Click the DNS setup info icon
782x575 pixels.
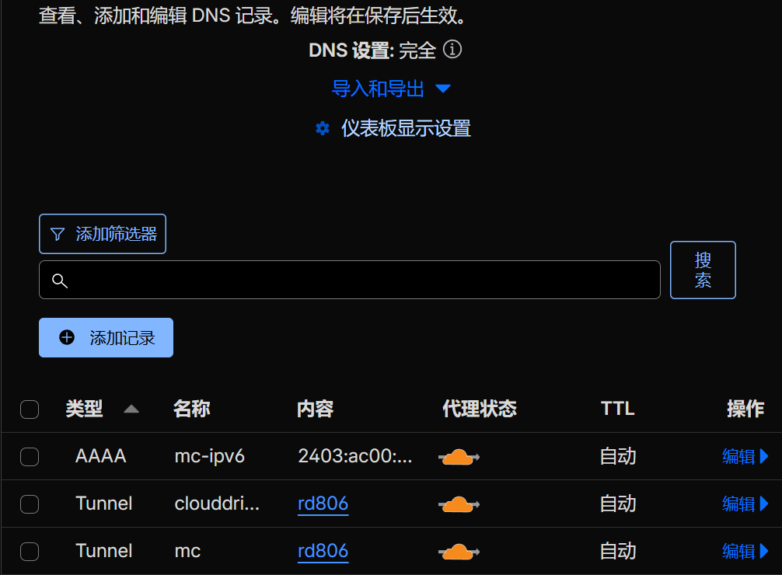point(452,50)
